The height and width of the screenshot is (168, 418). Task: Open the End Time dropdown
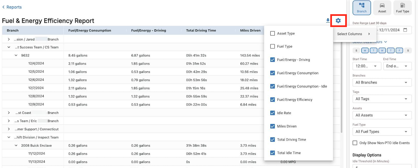point(397,66)
